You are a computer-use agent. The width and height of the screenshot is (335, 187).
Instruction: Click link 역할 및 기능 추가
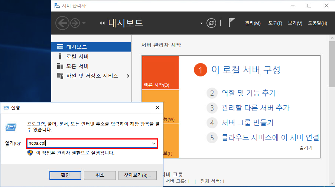pyautogui.click(x=249, y=93)
